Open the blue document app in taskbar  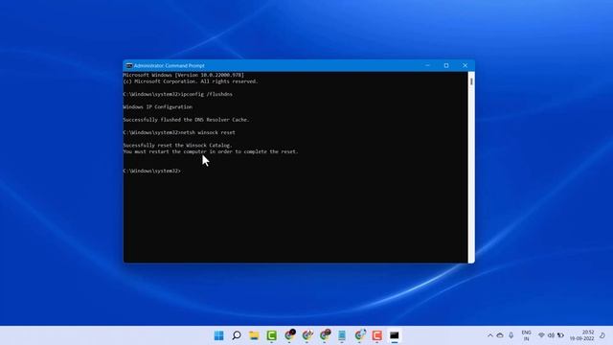click(342, 335)
